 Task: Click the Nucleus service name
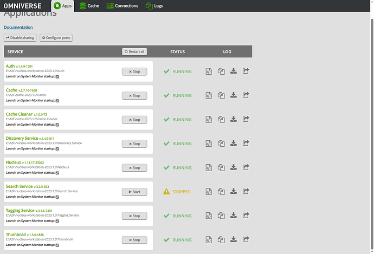(x=14, y=162)
